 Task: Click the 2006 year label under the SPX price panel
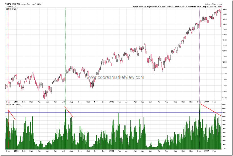coord(111,102)
